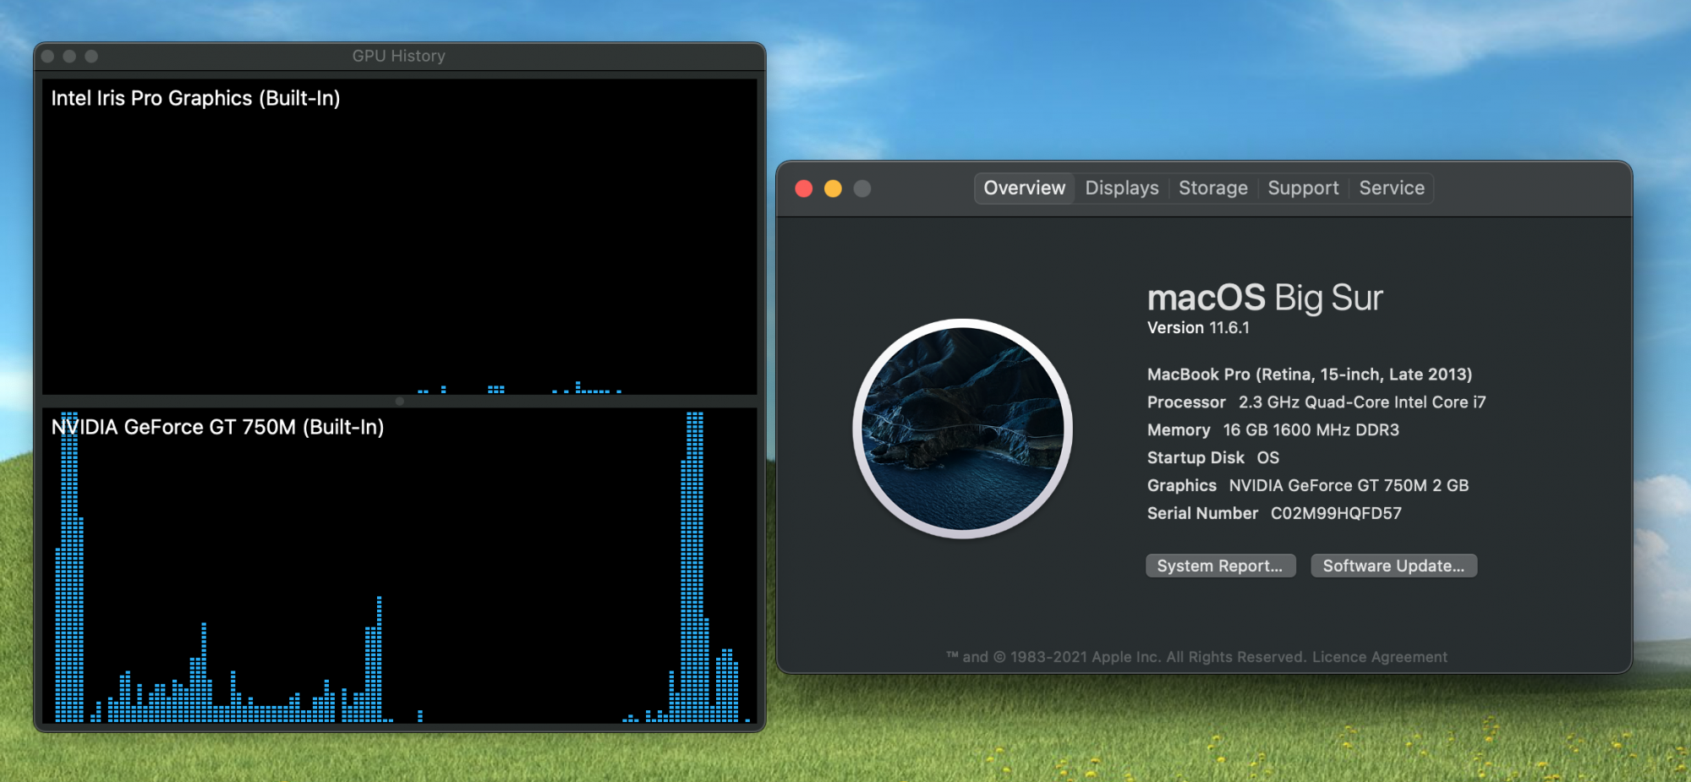The image size is (1691, 782).
Task: Open the Licence Agreement link
Action: point(1380,657)
